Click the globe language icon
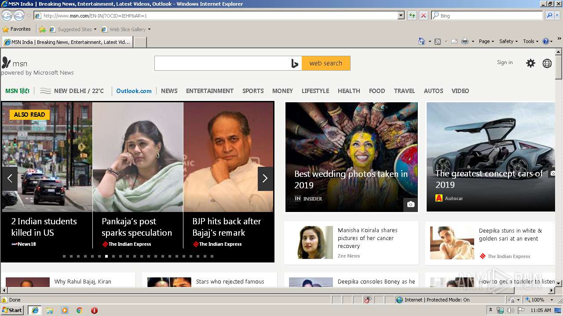 coord(547,63)
